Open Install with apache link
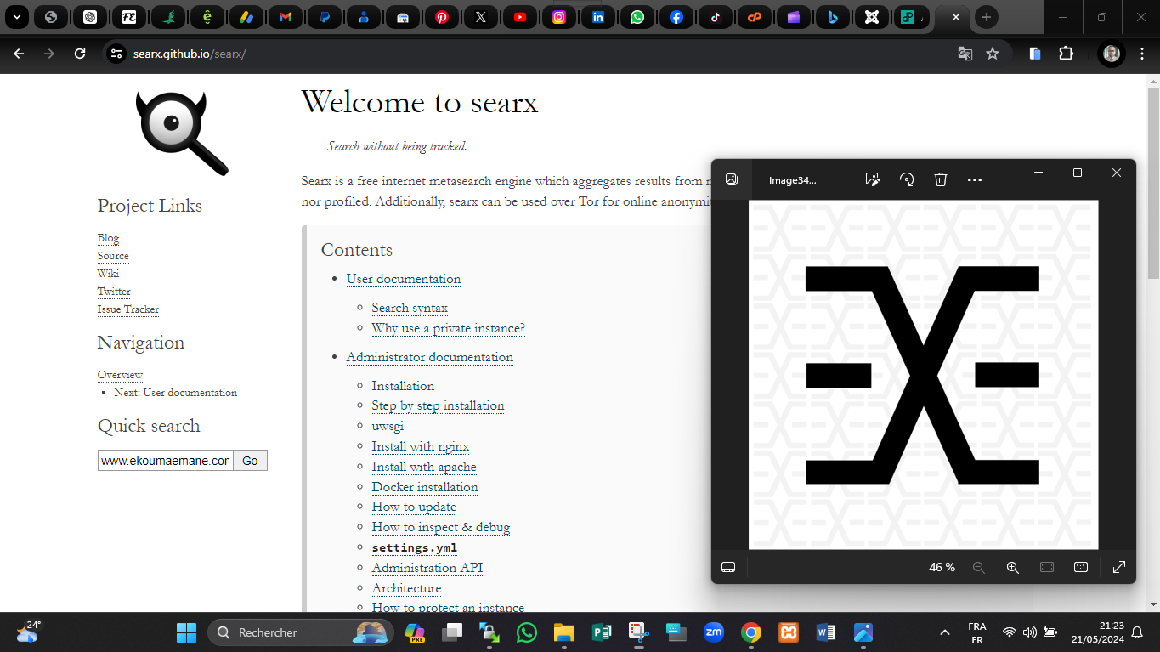Image resolution: width=1160 pixels, height=652 pixels. point(424,467)
